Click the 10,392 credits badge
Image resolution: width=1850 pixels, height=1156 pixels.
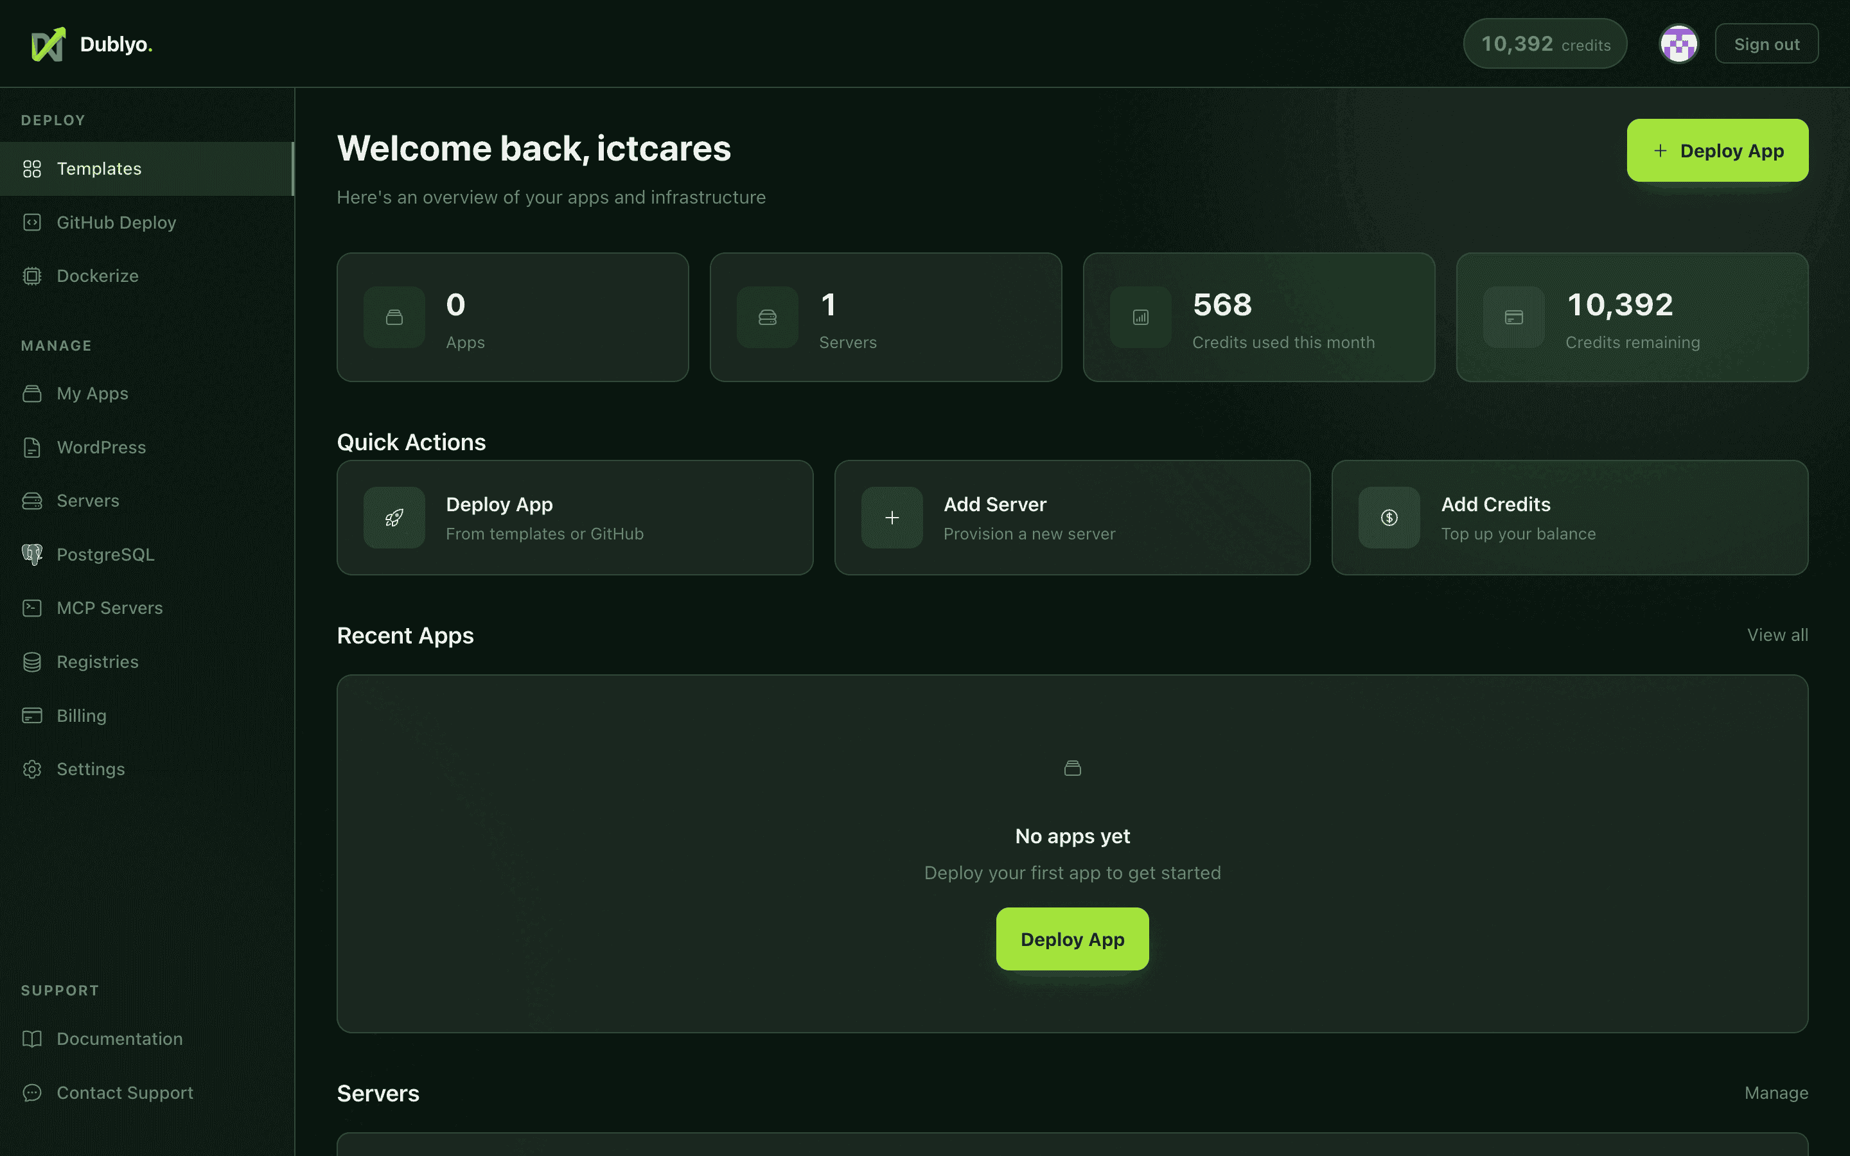tap(1545, 44)
